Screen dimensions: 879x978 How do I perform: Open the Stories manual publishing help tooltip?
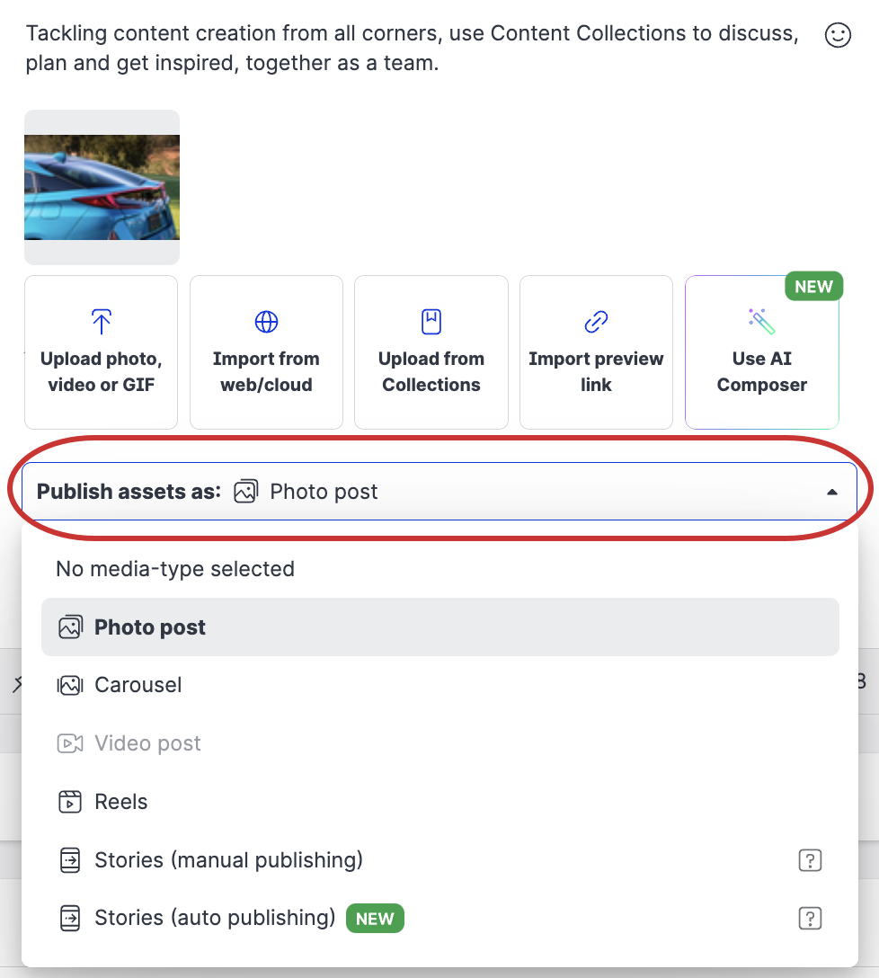pyautogui.click(x=810, y=860)
